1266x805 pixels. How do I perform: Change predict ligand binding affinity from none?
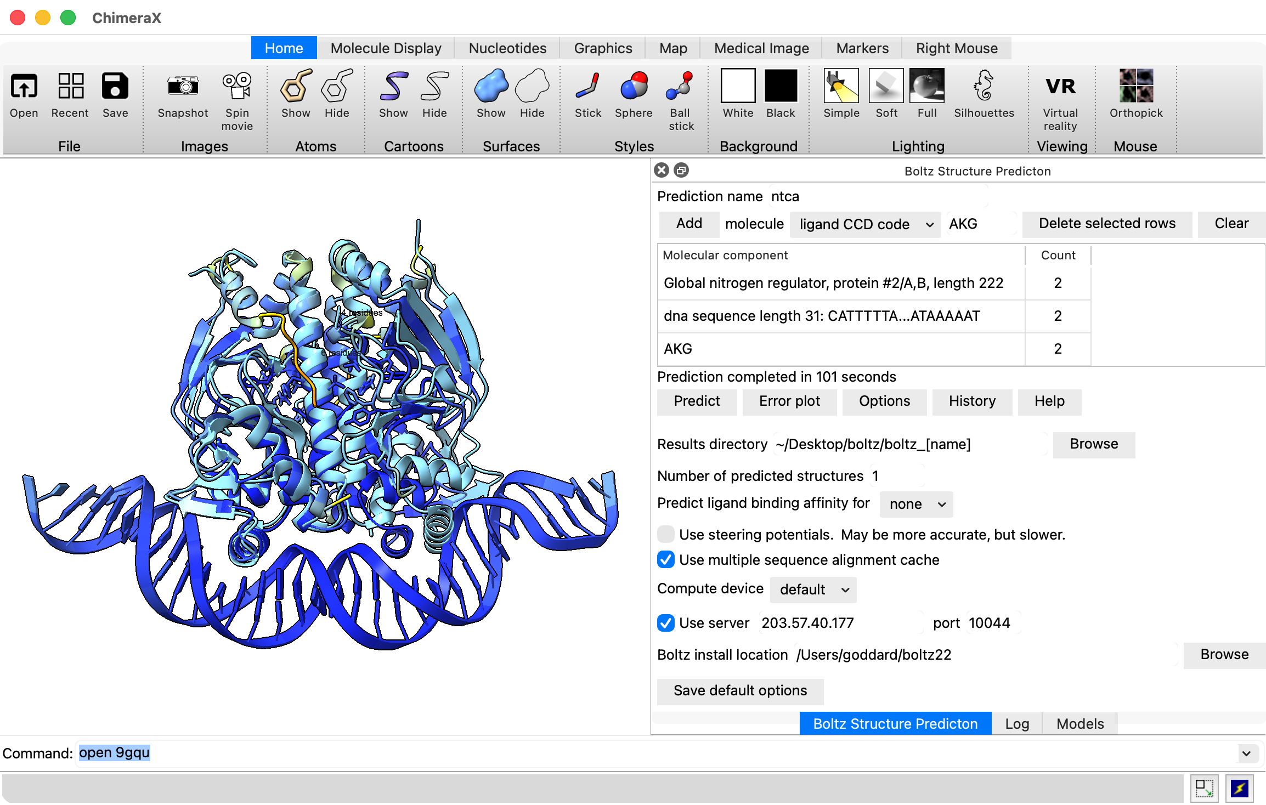point(915,504)
